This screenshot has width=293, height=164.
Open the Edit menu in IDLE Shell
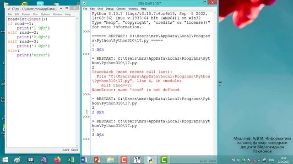point(92,9)
